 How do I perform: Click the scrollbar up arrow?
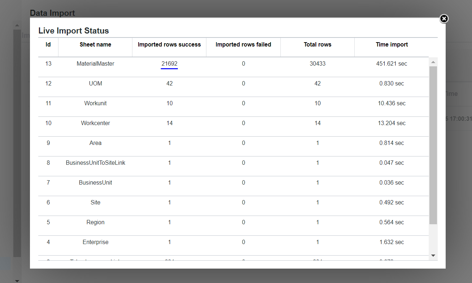click(433, 62)
